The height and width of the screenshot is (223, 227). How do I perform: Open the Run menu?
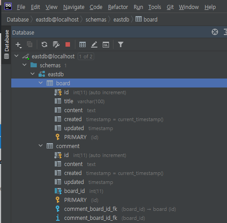pyautogui.click(x=138, y=7)
